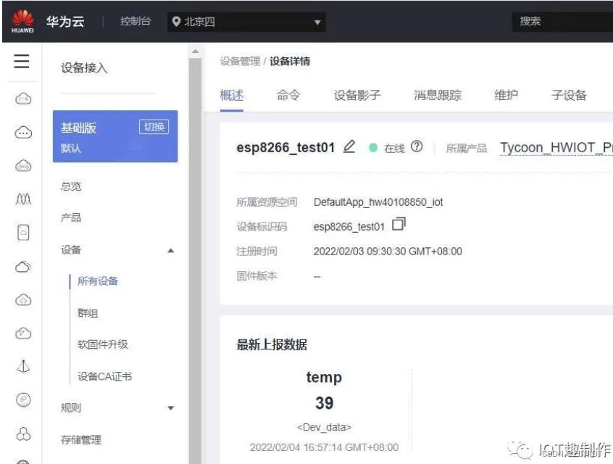Click the 设备接入 sidebar title
613x464 pixels.
pyautogui.click(x=84, y=67)
